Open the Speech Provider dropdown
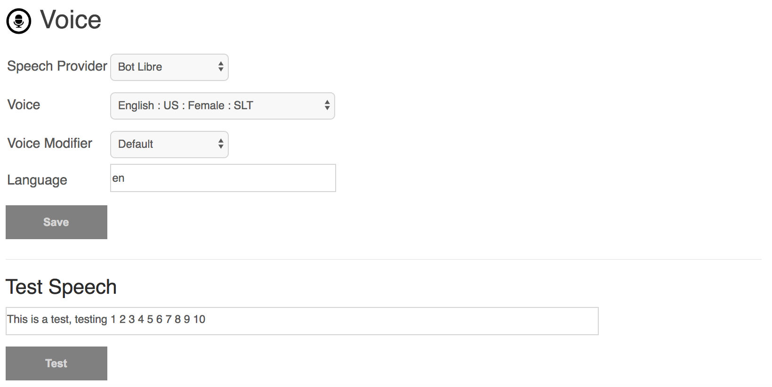 (169, 67)
